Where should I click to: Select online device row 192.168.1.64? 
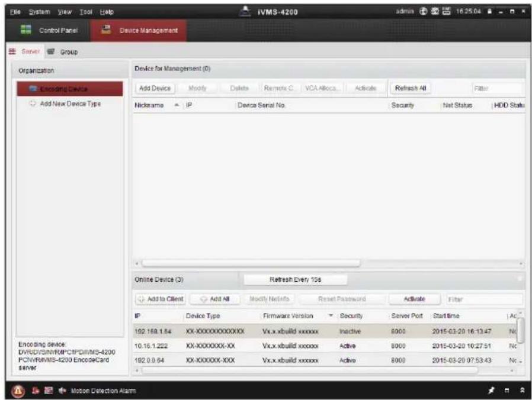tap(325, 331)
